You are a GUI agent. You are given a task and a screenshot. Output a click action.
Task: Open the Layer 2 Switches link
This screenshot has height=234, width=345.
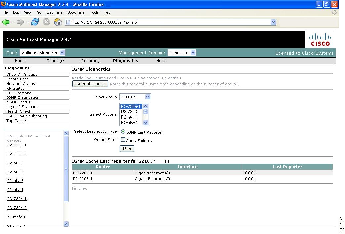22,107
